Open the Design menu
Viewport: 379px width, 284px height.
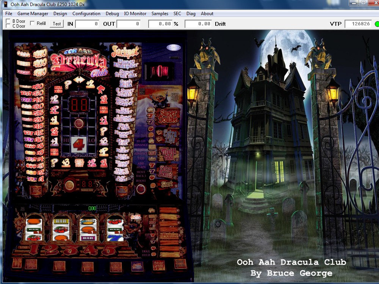click(x=60, y=14)
